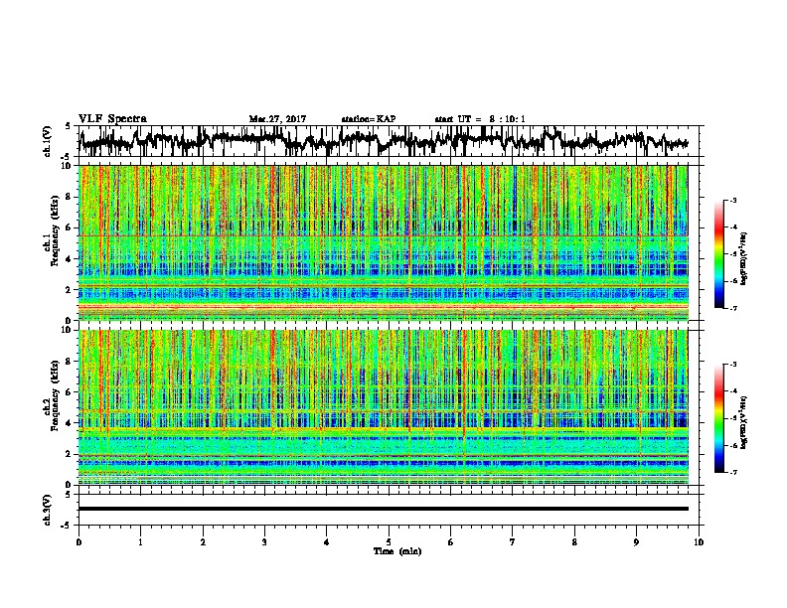Click the ch.2 spectrogram color scale bar
The image size is (787, 608).
coord(718,418)
